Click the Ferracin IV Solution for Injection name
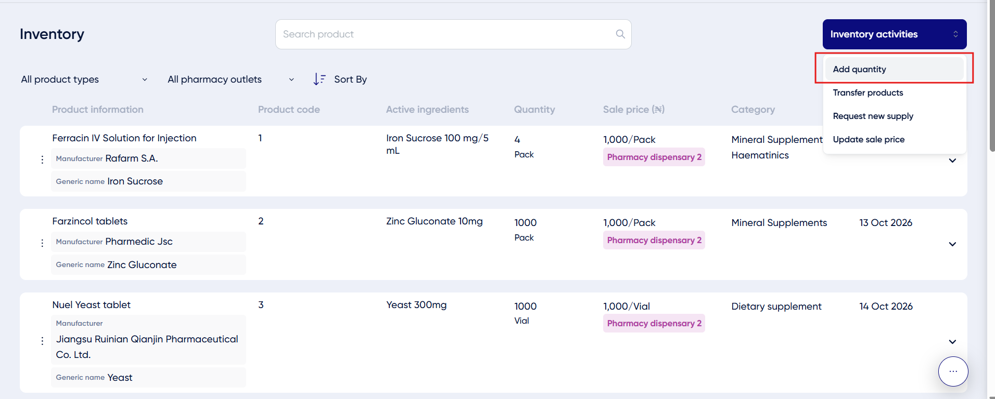995x399 pixels. [x=124, y=138]
